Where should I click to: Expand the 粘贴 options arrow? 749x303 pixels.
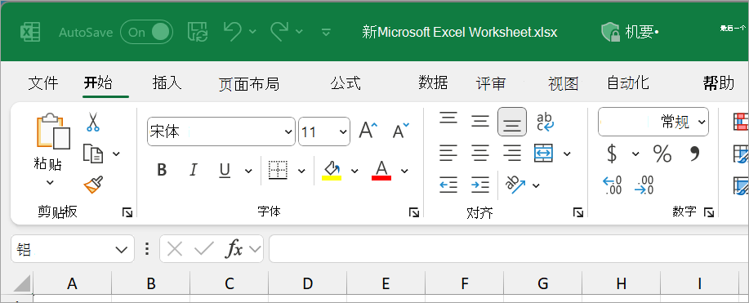tap(50, 182)
